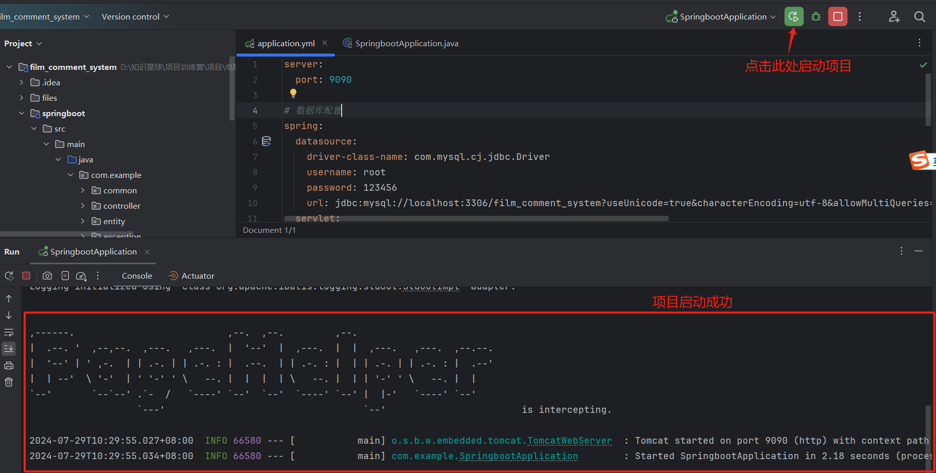Open the Project view dropdown
Viewport: 936px width, 473px height.
tap(23, 43)
